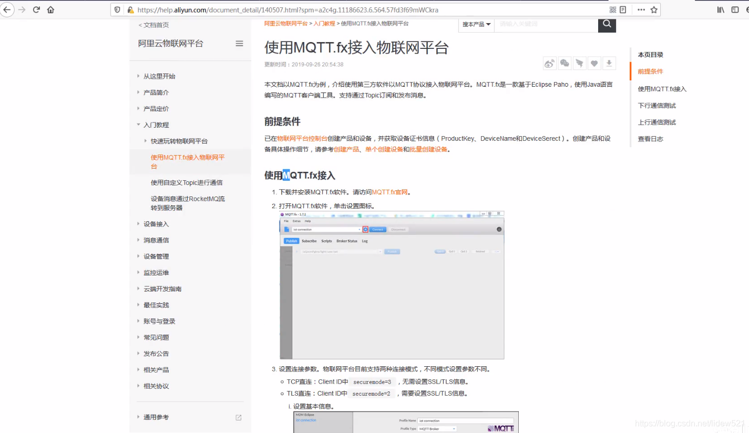This screenshot has height=433, width=749.
Task: Open the 批量创建设备 link
Action: coord(428,149)
